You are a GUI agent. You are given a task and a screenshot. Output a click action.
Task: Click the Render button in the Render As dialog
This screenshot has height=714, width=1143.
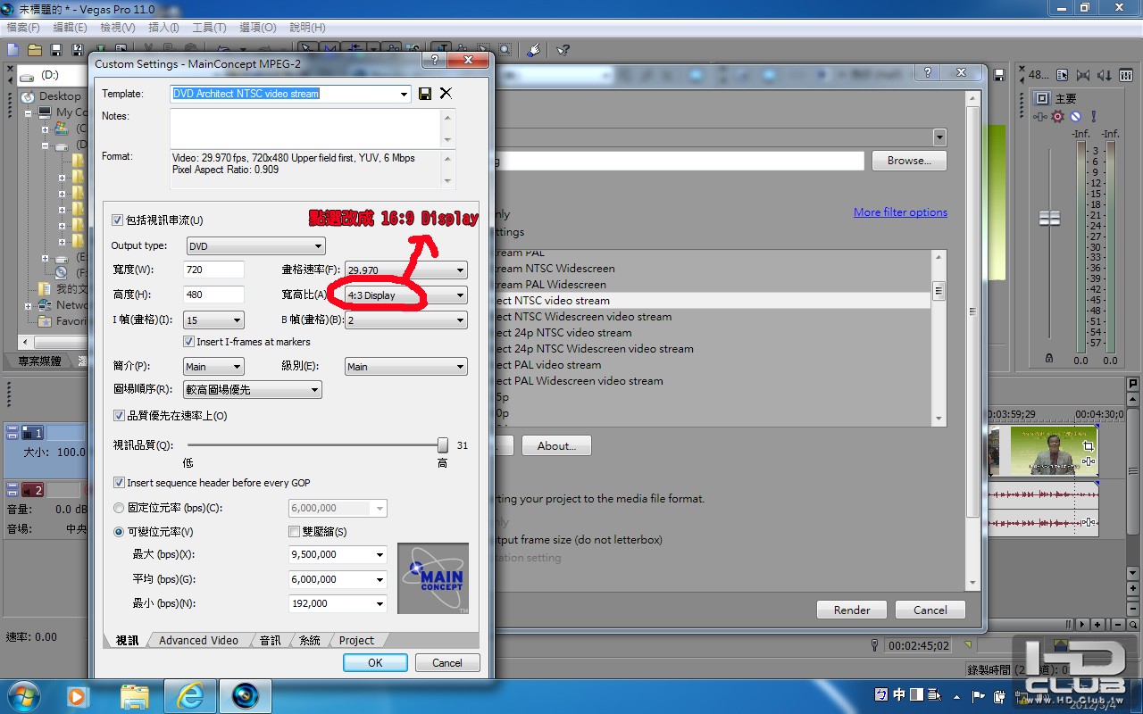point(852,610)
